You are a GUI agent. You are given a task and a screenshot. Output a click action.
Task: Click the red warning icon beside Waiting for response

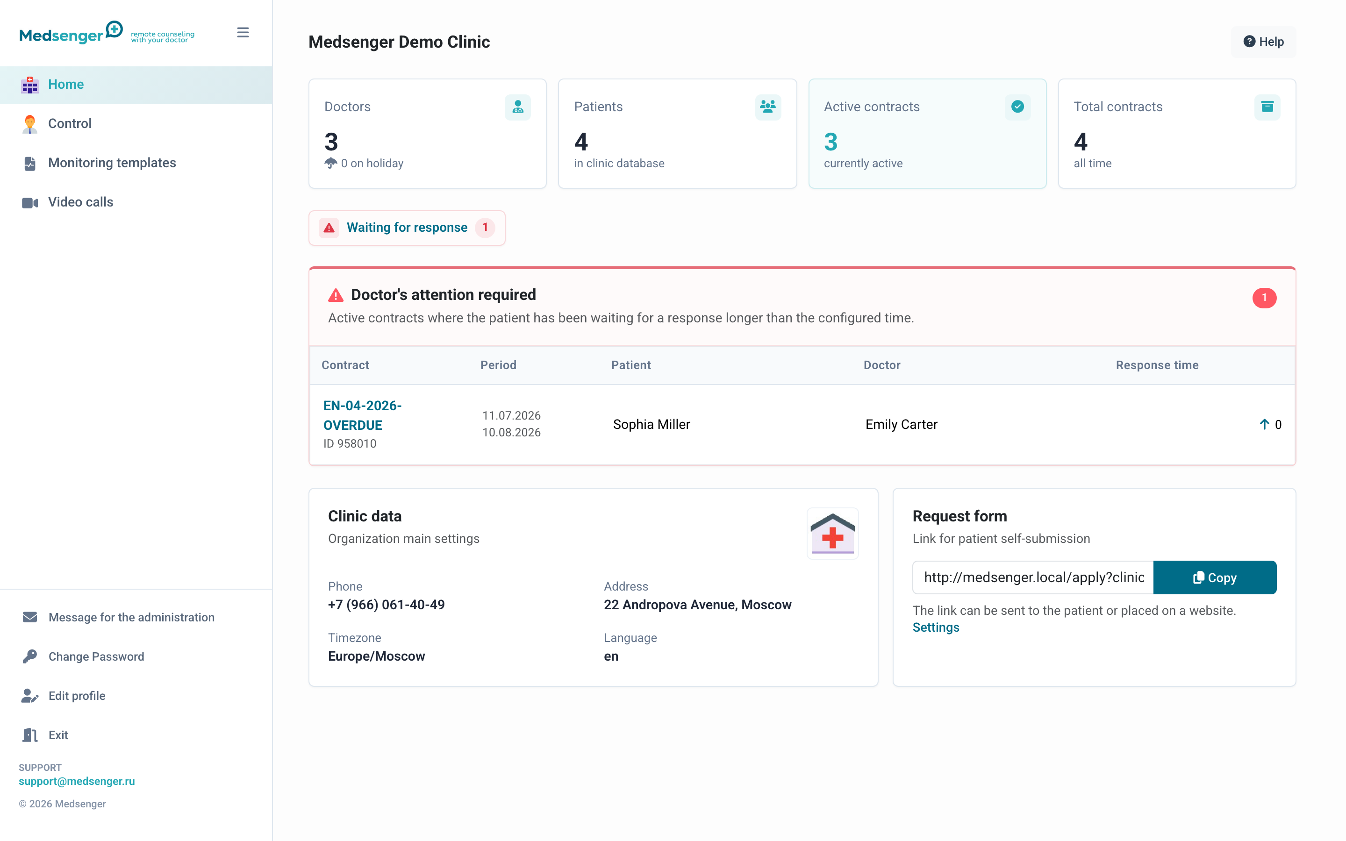(329, 228)
